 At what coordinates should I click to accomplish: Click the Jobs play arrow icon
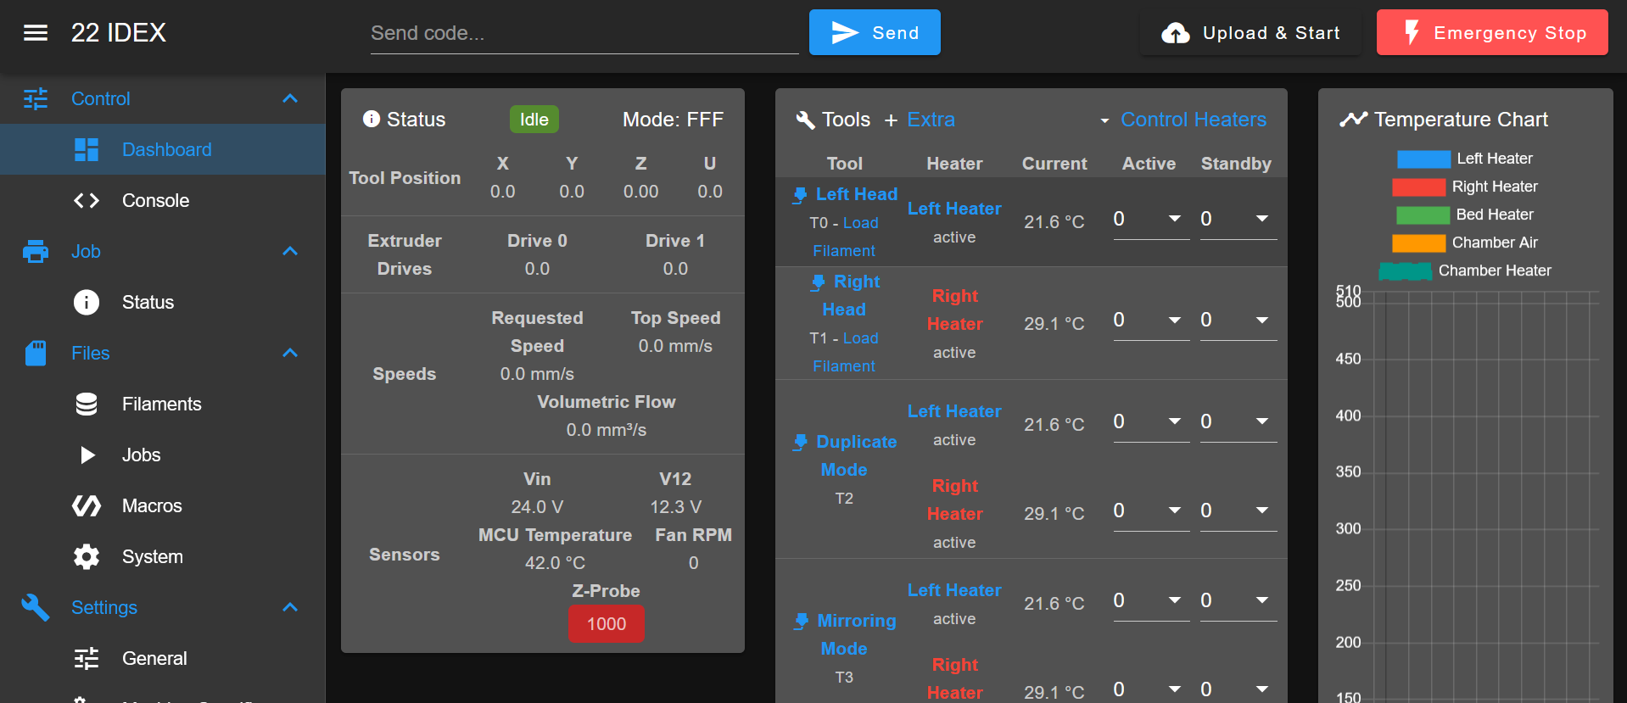(87, 455)
